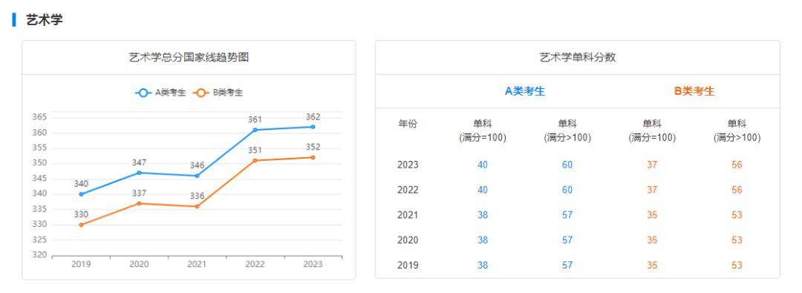Click the 艺术学总分国家线趋势图 chart title
802x293 pixels.
pos(189,57)
